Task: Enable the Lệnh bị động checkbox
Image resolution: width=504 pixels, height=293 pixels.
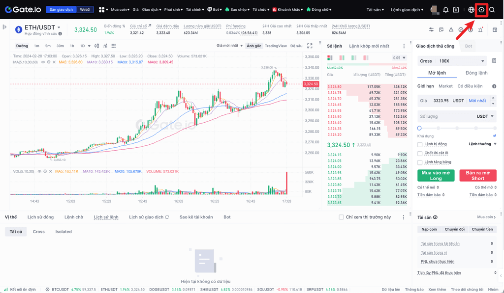Action: 420,144
